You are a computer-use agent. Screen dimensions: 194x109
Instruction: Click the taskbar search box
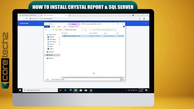tap(40, 90)
